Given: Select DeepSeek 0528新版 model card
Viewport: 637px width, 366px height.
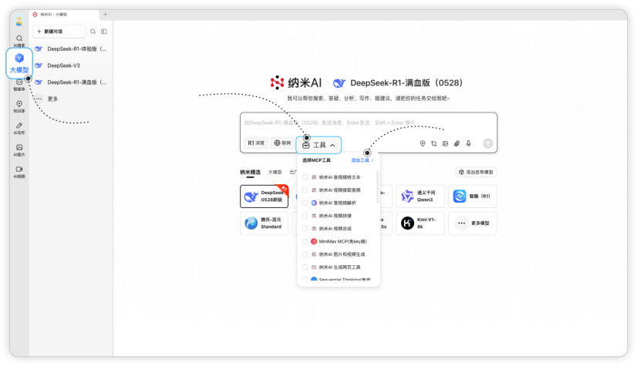Looking at the screenshot, I should point(264,196).
